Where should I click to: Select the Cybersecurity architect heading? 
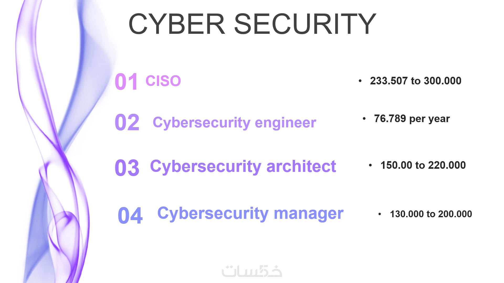[243, 166]
